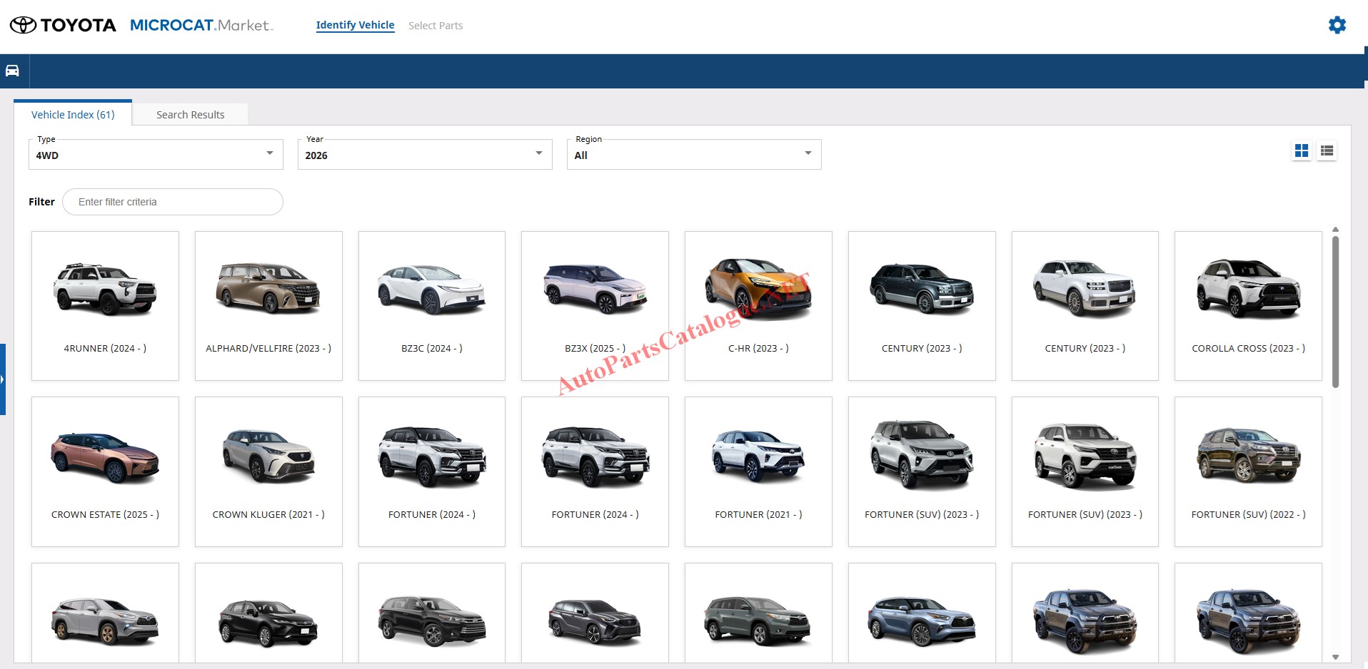
Task: Click the Toyota logo
Action: [x=63, y=26]
